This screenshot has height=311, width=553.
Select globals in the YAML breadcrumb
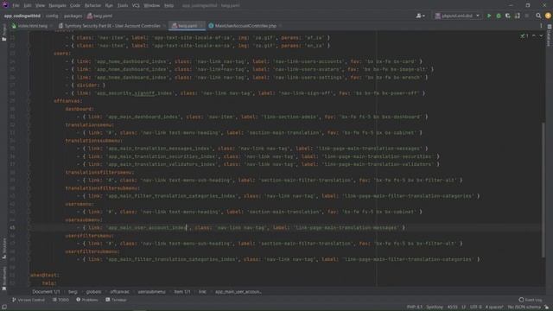93,292
